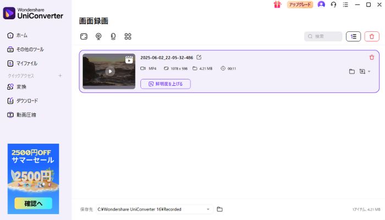Click the 2500円OFF summer sale banner
This screenshot has height=220, width=385.
[x=33, y=179]
